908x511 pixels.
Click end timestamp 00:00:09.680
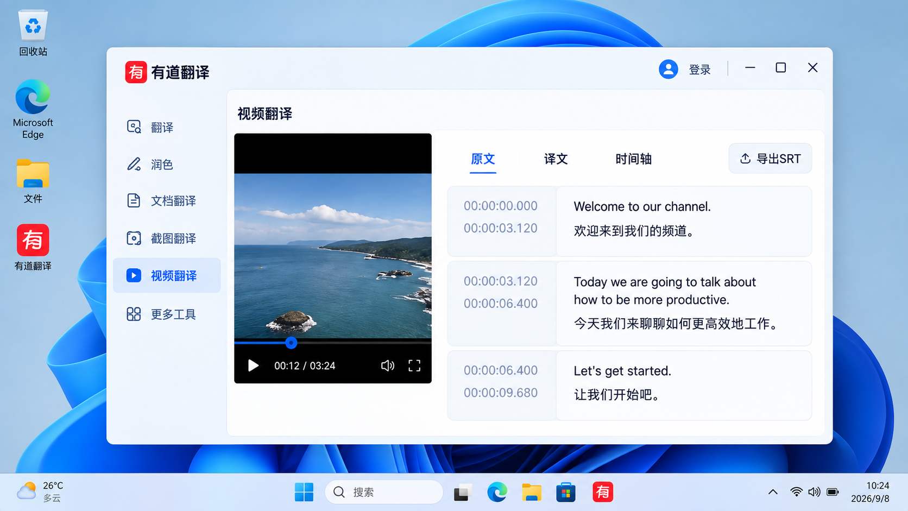tap(500, 393)
